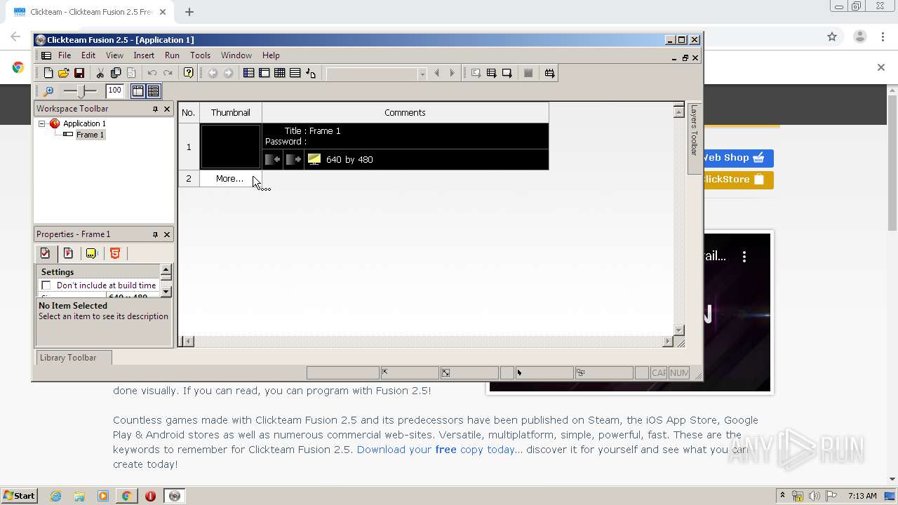Open the Window menu

point(236,55)
